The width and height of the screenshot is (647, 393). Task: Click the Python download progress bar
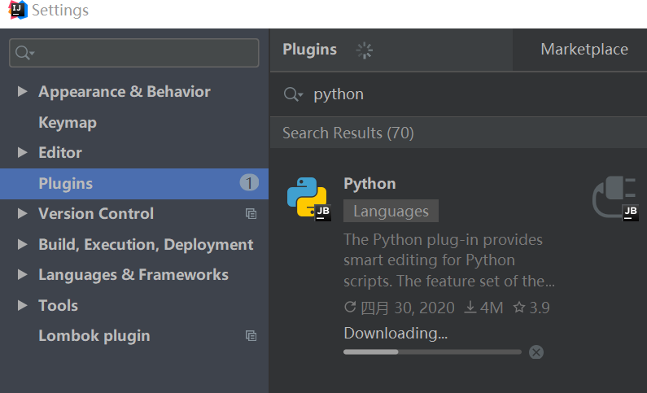(x=432, y=352)
